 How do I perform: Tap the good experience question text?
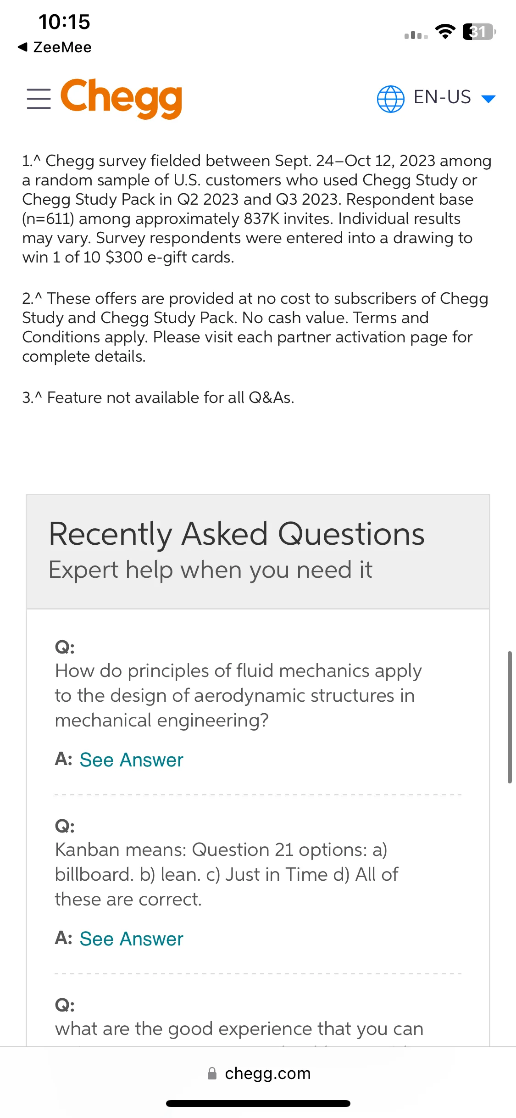click(x=239, y=1029)
